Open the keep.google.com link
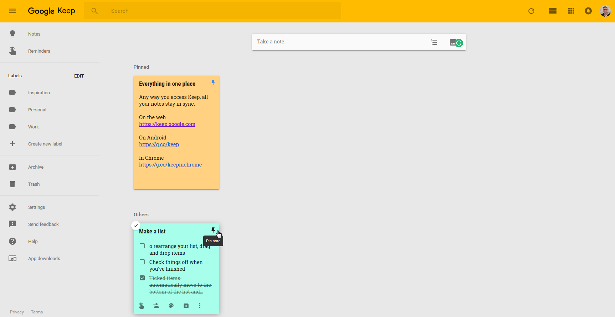Image resolution: width=615 pixels, height=317 pixels. [x=167, y=124]
